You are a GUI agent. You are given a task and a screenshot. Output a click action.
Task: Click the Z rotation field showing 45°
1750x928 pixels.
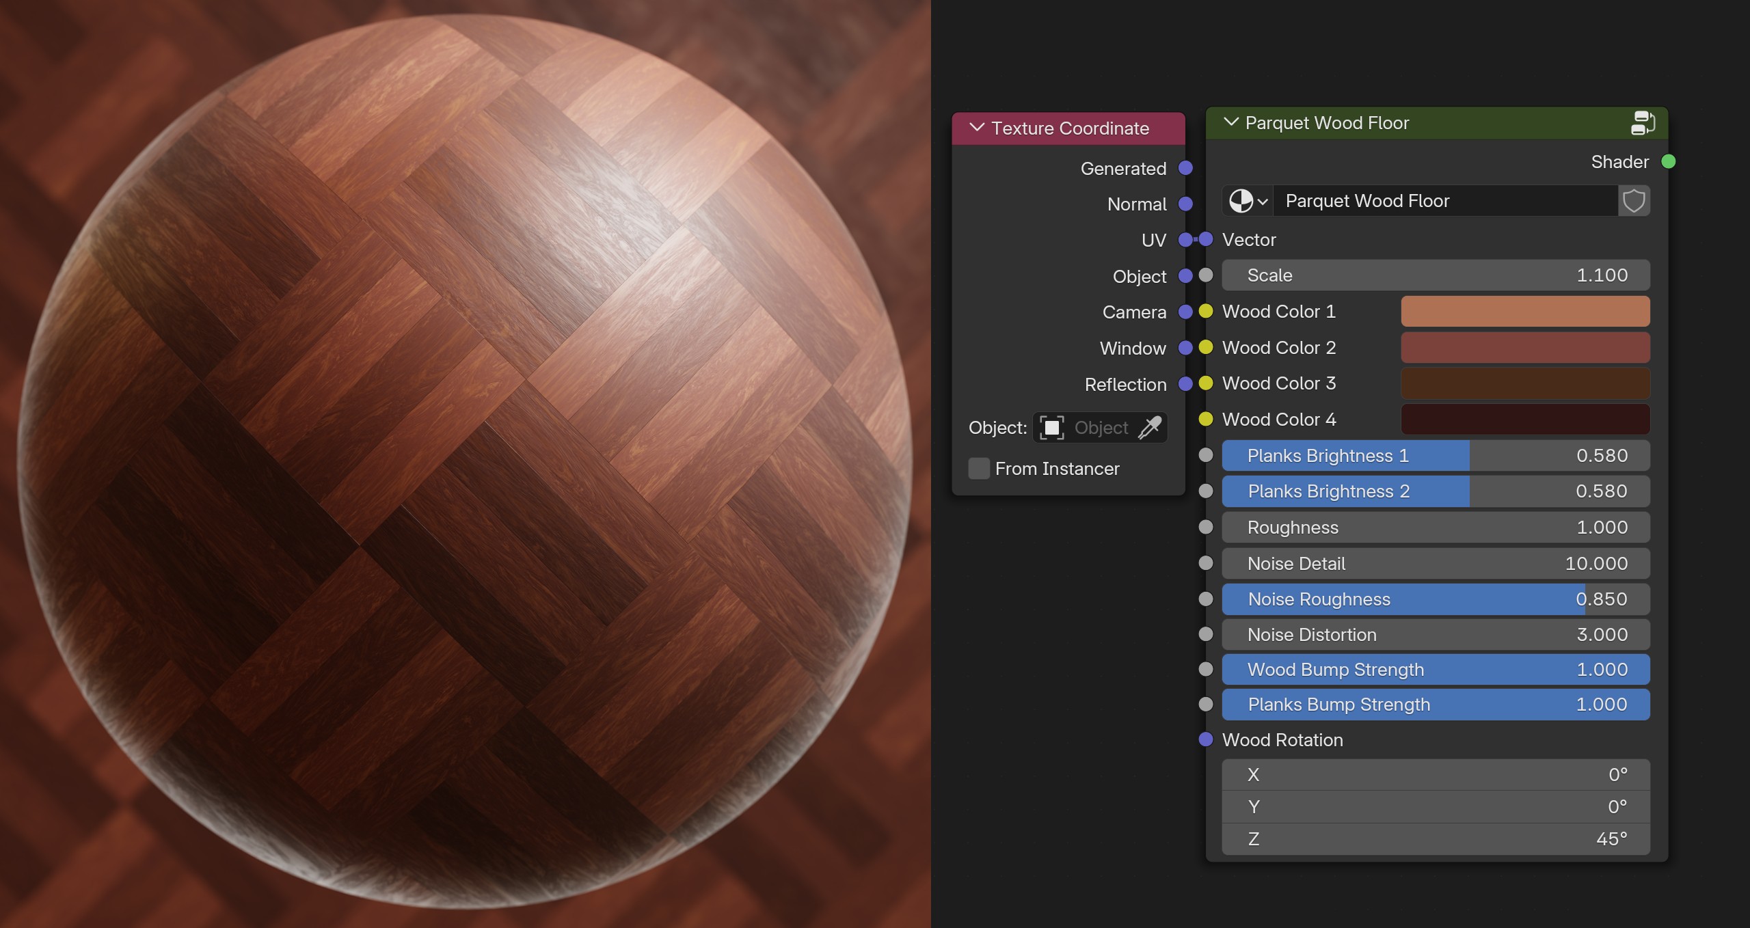point(1436,839)
